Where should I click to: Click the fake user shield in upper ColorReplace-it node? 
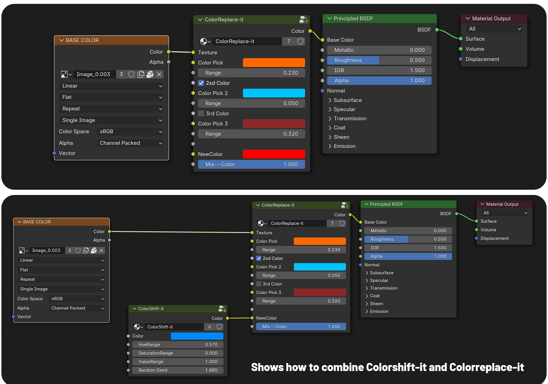coord(300,41)
